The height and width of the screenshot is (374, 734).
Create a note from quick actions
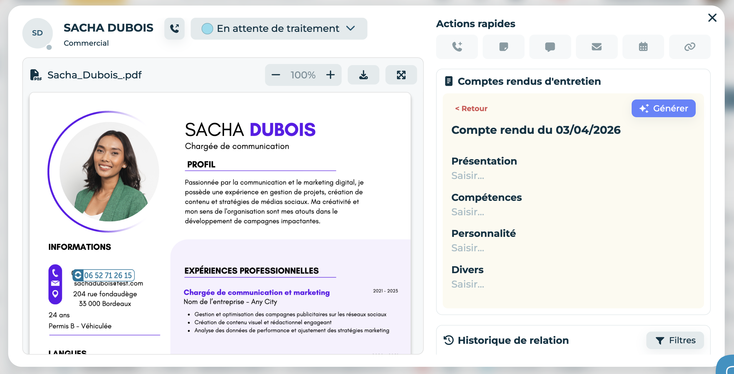[x=503, y=47]
